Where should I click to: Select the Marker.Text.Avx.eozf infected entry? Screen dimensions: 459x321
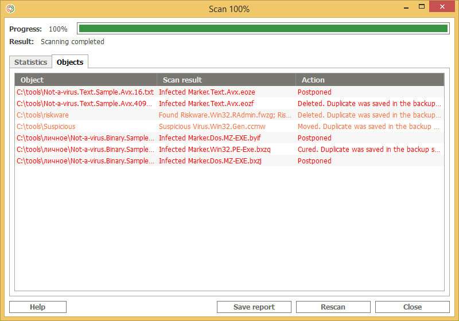(x=229, y=104)
